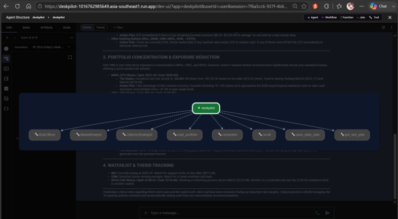Open the circular check sidebar icon

click(6, 98)
